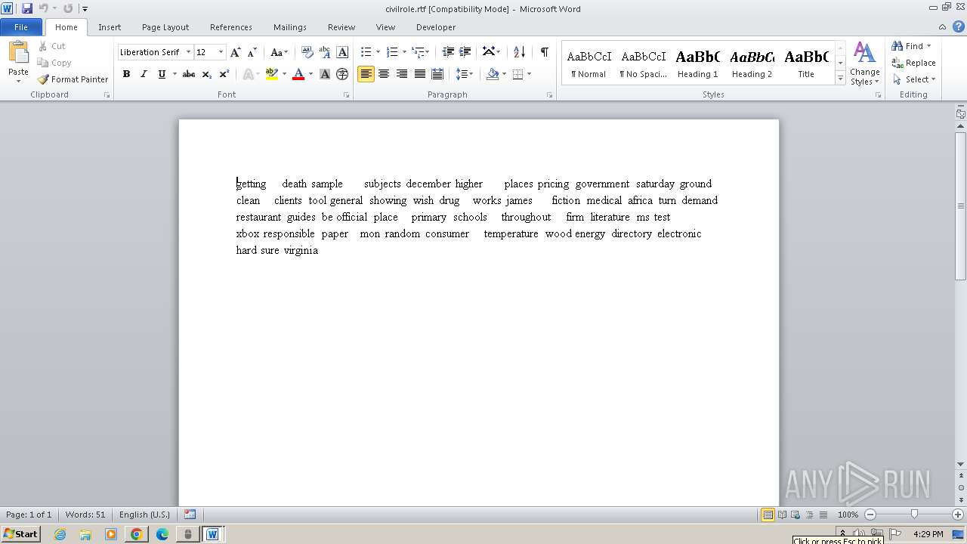This screenshot has height=544, width=967.
Task: Apply the Heading 1 style
Action: 698,63
